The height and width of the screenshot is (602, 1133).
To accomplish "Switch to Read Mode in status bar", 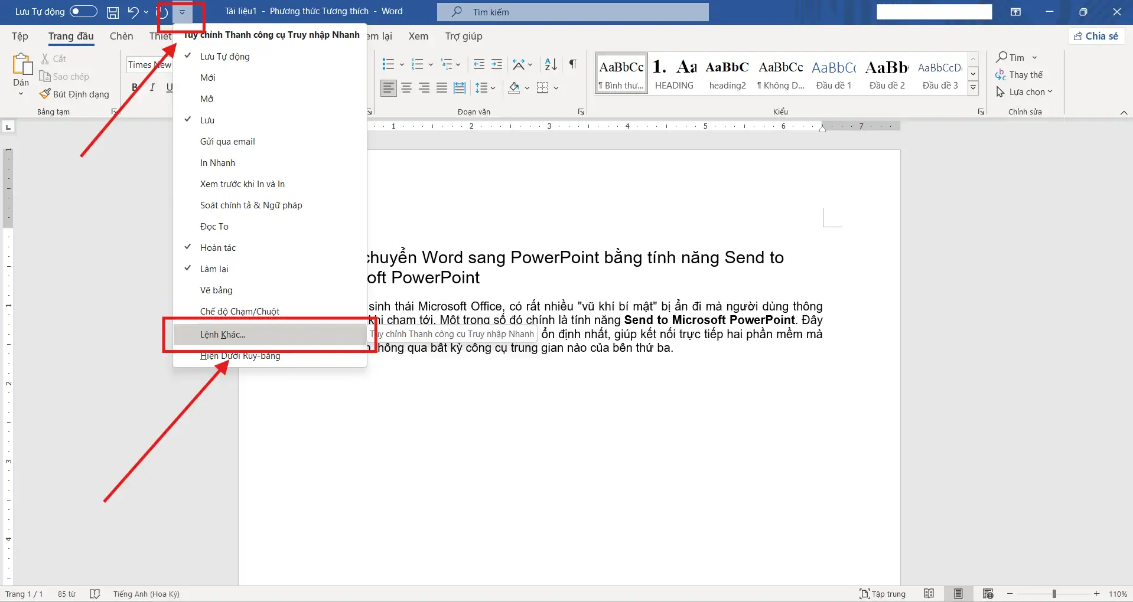I will [x=929, y=594].
